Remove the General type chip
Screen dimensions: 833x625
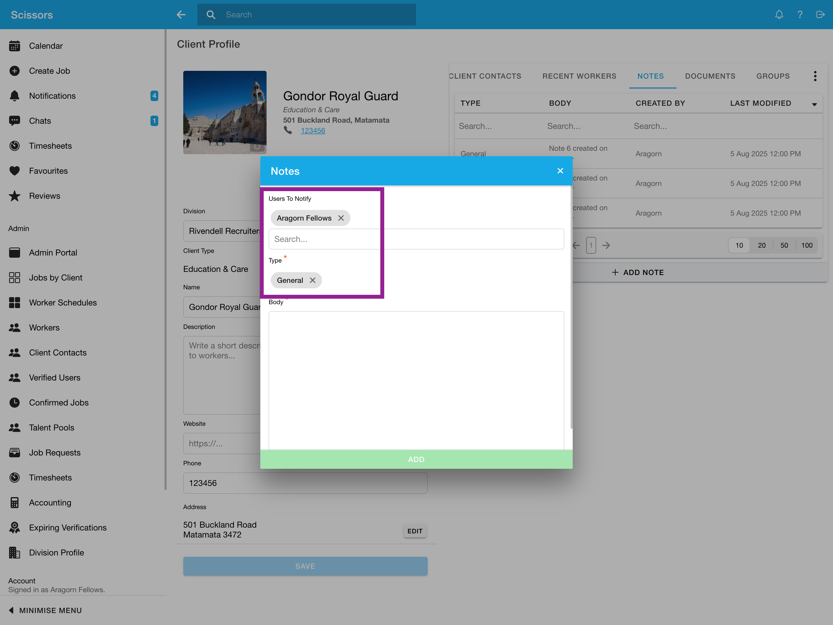coord(313,280)
